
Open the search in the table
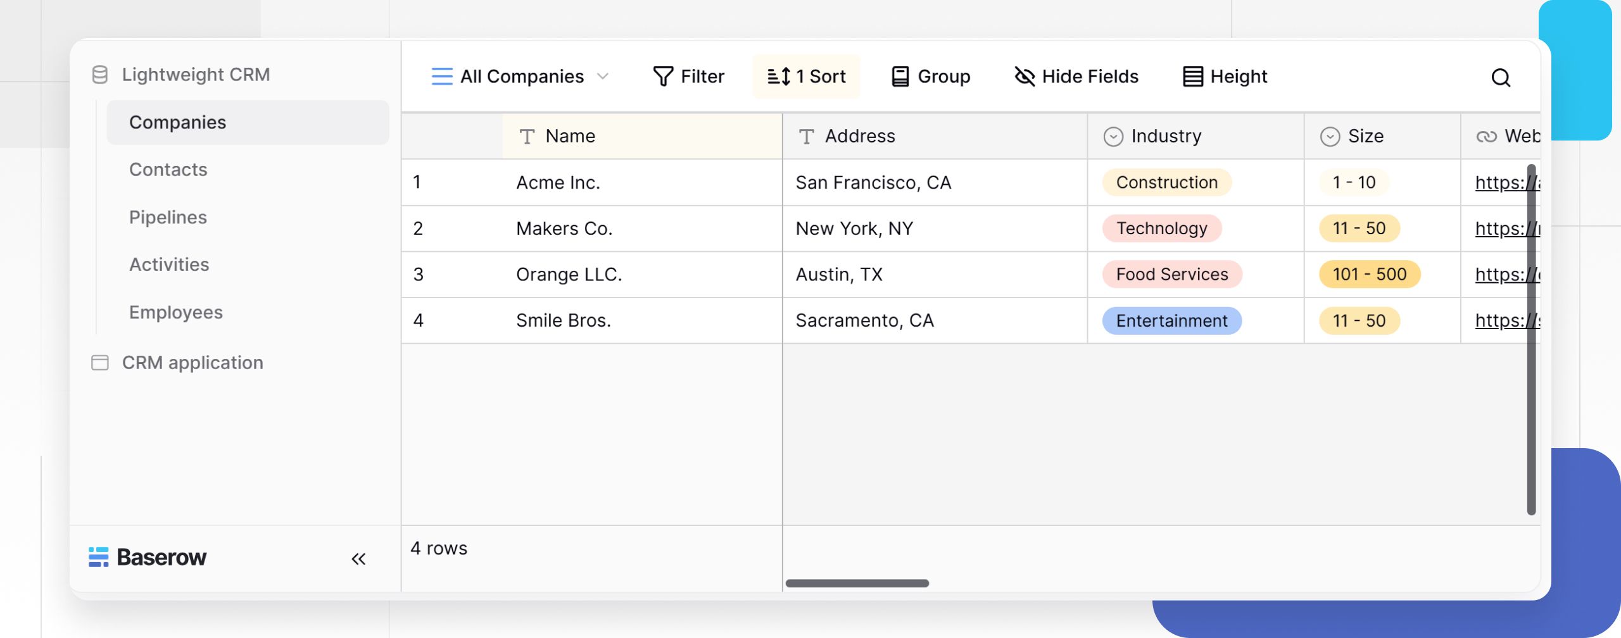point(1501,77)
